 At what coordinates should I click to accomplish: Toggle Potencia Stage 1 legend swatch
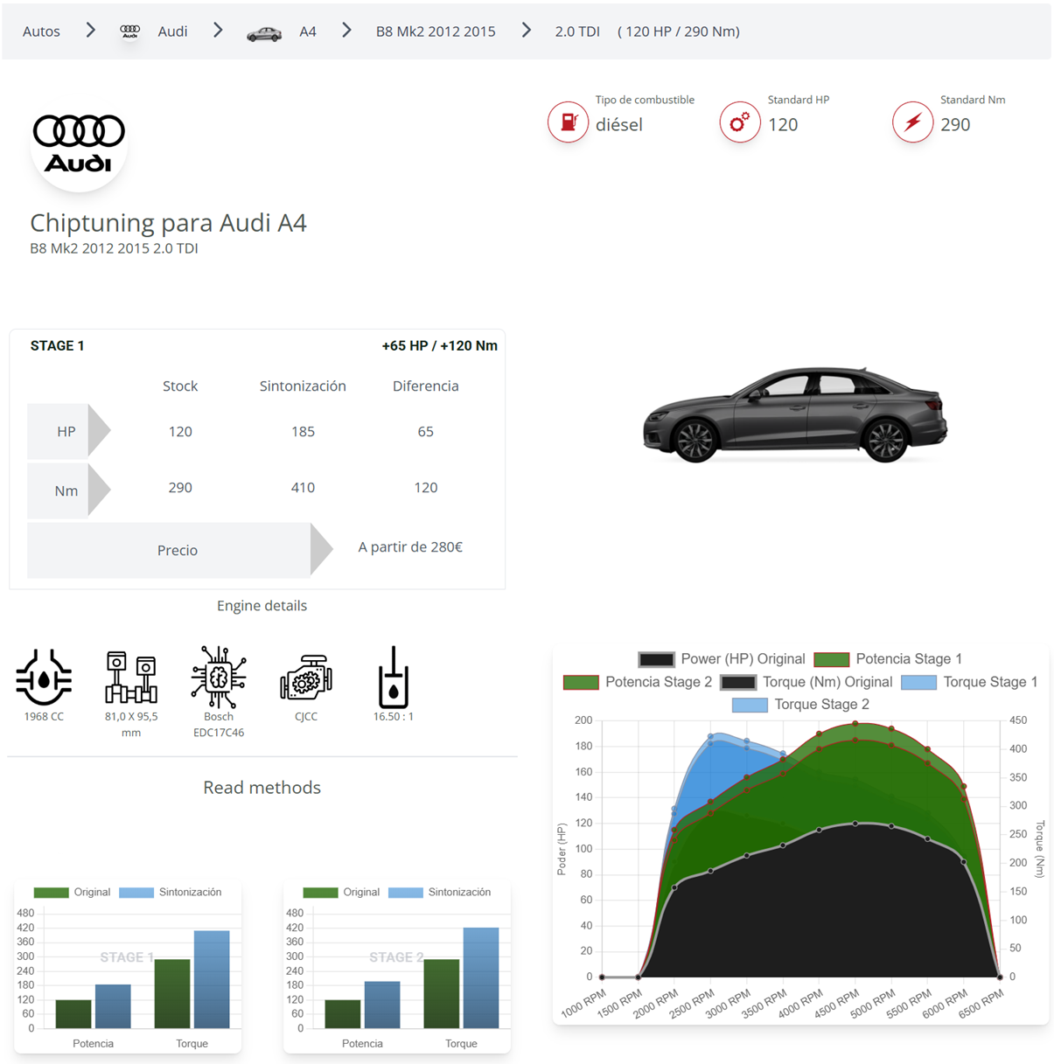point(831,659)
